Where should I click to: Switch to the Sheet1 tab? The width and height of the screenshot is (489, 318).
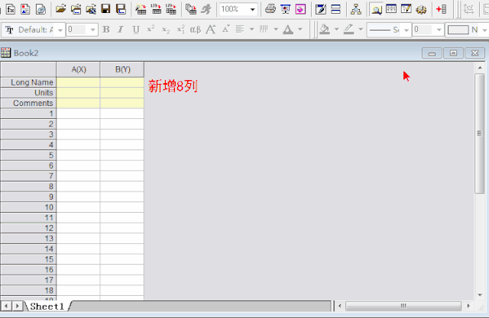tap(47, 306)
